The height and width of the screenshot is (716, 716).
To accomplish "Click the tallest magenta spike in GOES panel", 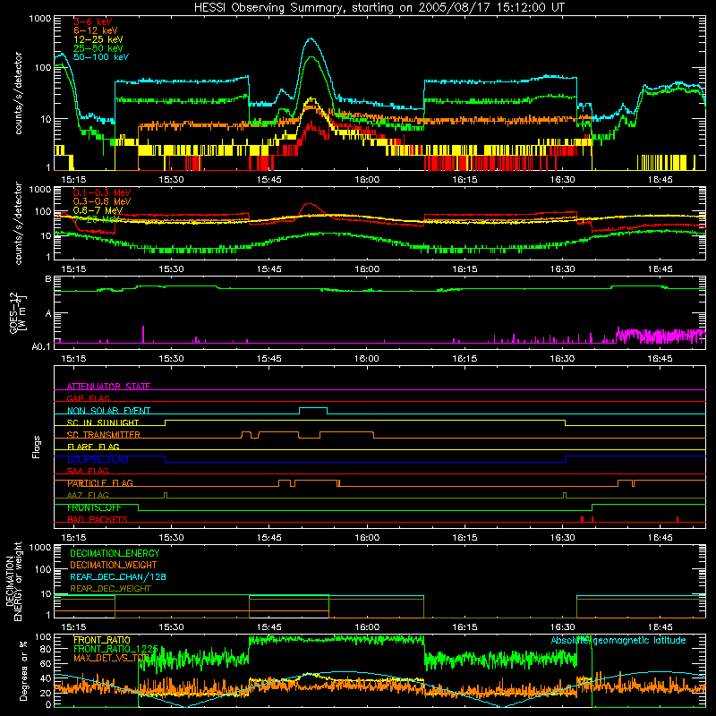I will pos(143,334).
